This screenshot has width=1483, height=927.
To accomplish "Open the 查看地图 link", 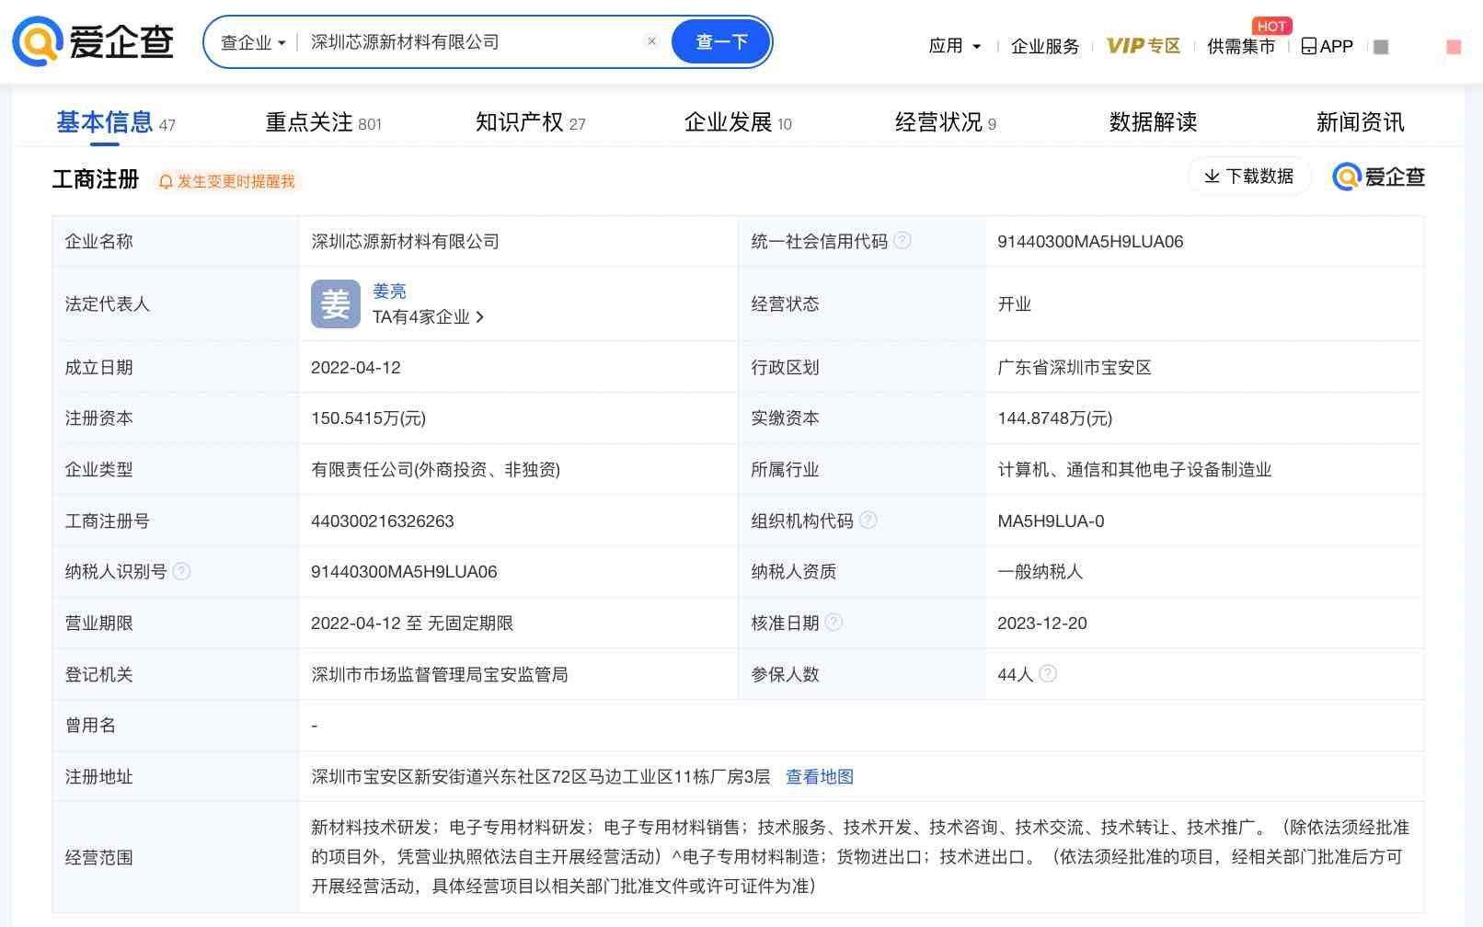I will coord(820,776).
